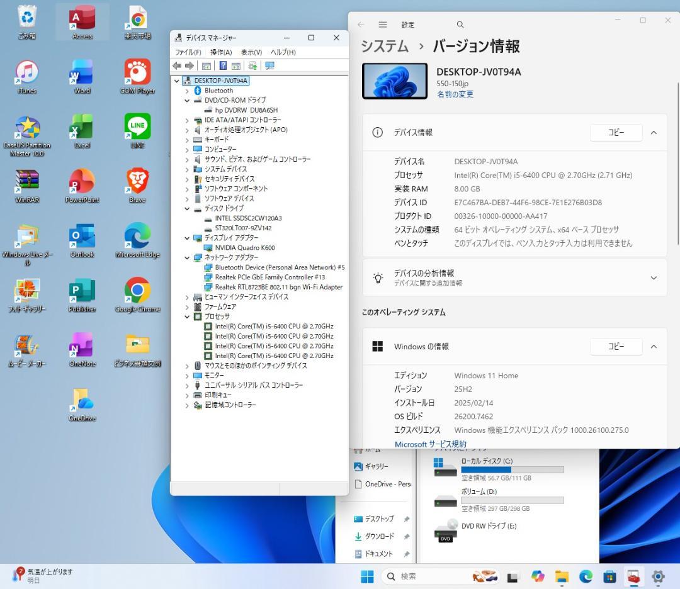This screenshot has height=589, width=680.
Task: Open the Microsoft サービス規約 link
Action: coord(430,444)
